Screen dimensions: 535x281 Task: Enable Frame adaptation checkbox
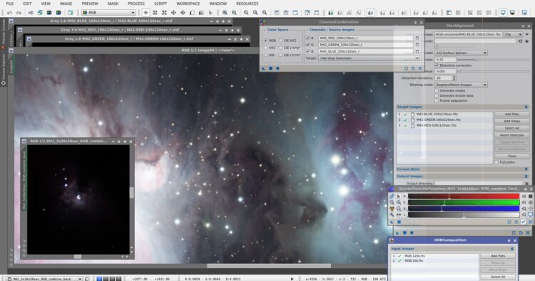[x=437, y=101]
